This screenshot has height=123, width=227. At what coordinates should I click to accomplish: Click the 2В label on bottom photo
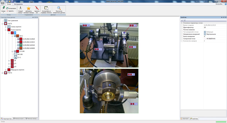point(131,74)
